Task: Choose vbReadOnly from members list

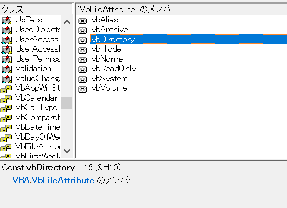Action: [x=114, y=69]
